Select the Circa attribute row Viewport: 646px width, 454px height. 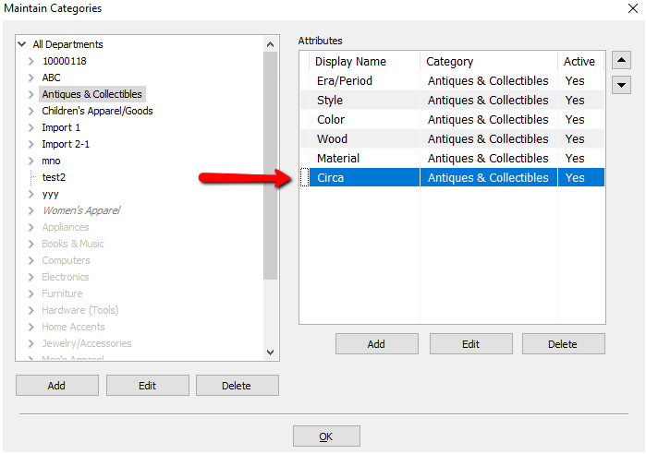tap(452, 177)
